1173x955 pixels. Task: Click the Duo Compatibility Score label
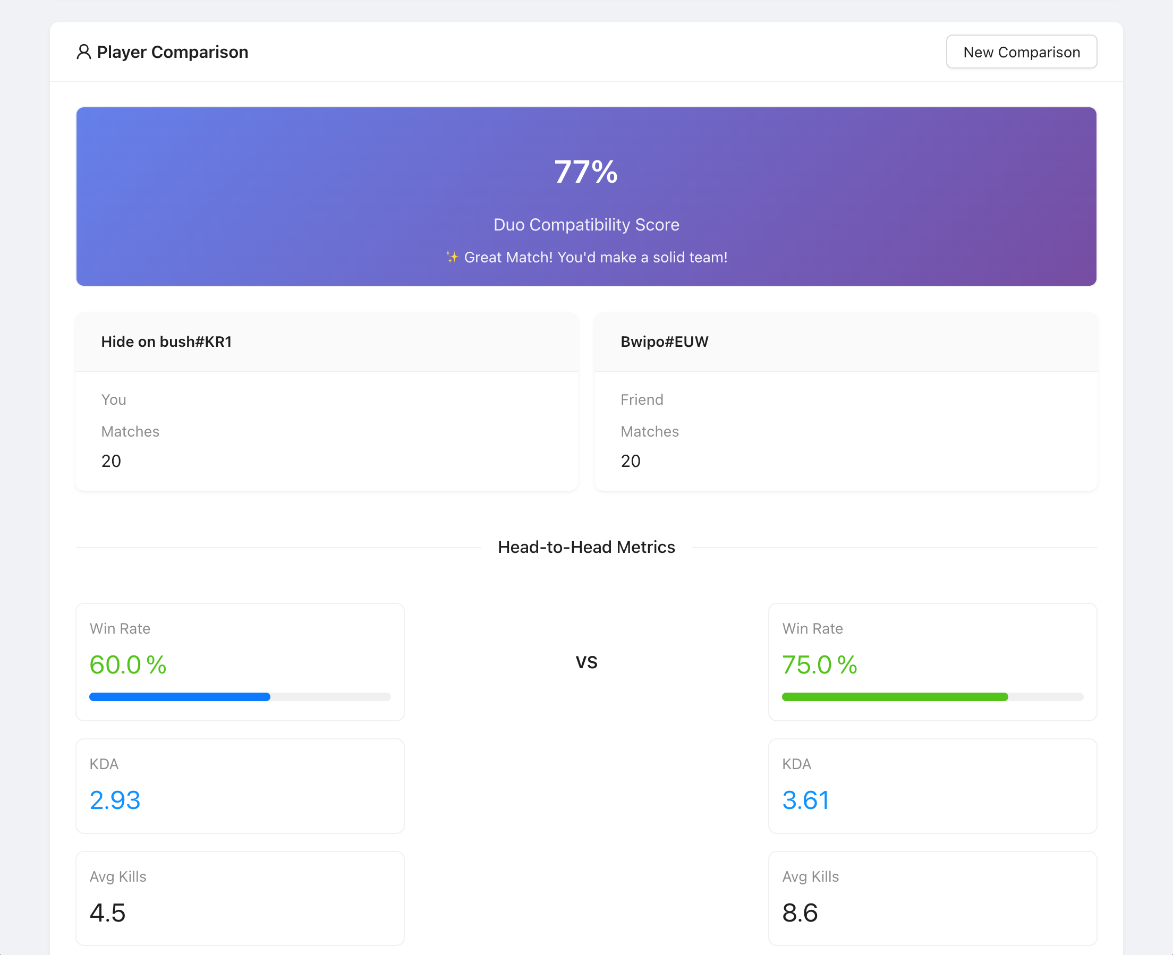pyautogui.click(x=586, y=225)
